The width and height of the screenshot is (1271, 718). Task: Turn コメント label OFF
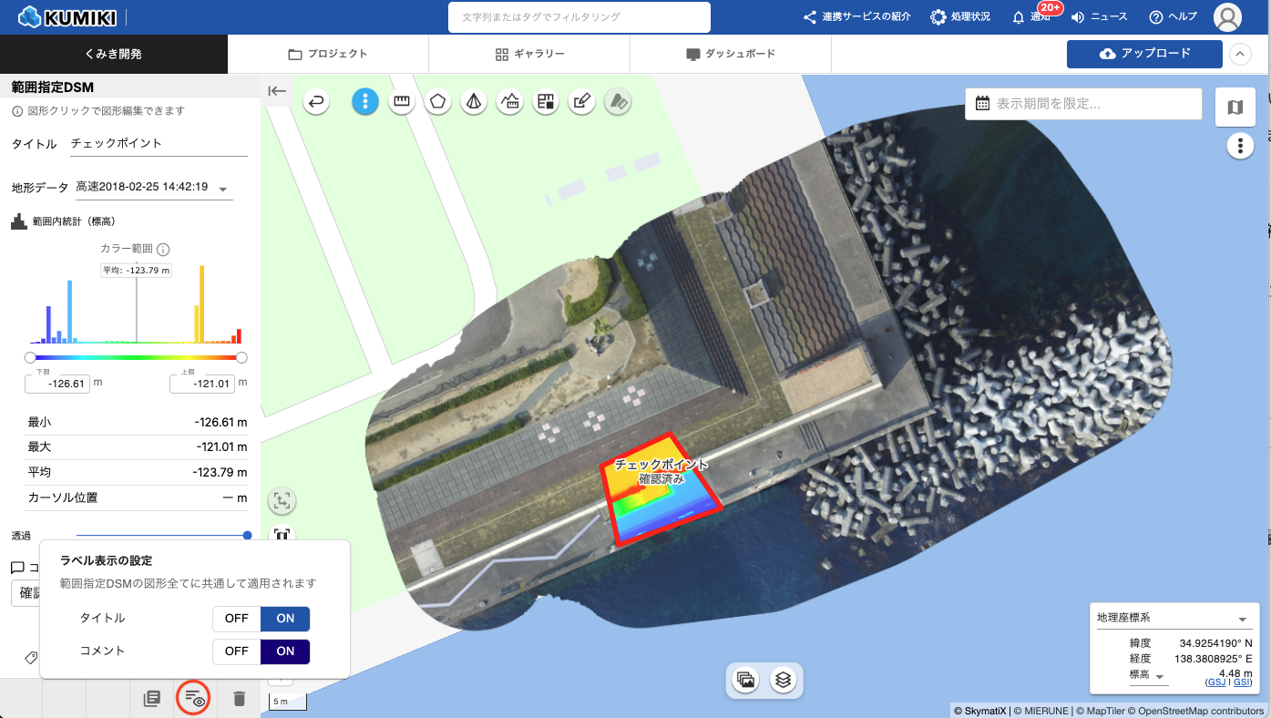point(237,651)
